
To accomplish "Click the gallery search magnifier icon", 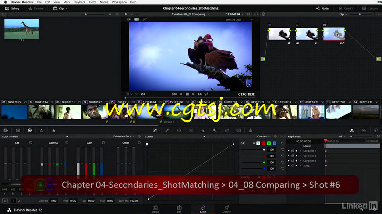I will point(110,14).
